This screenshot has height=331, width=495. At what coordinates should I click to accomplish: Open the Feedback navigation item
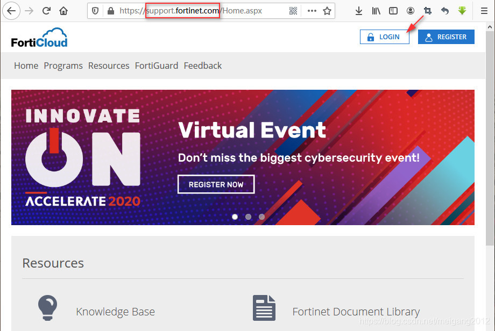203,66
